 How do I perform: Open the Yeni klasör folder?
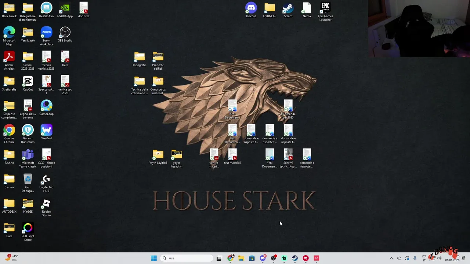[x=28, y=34]
